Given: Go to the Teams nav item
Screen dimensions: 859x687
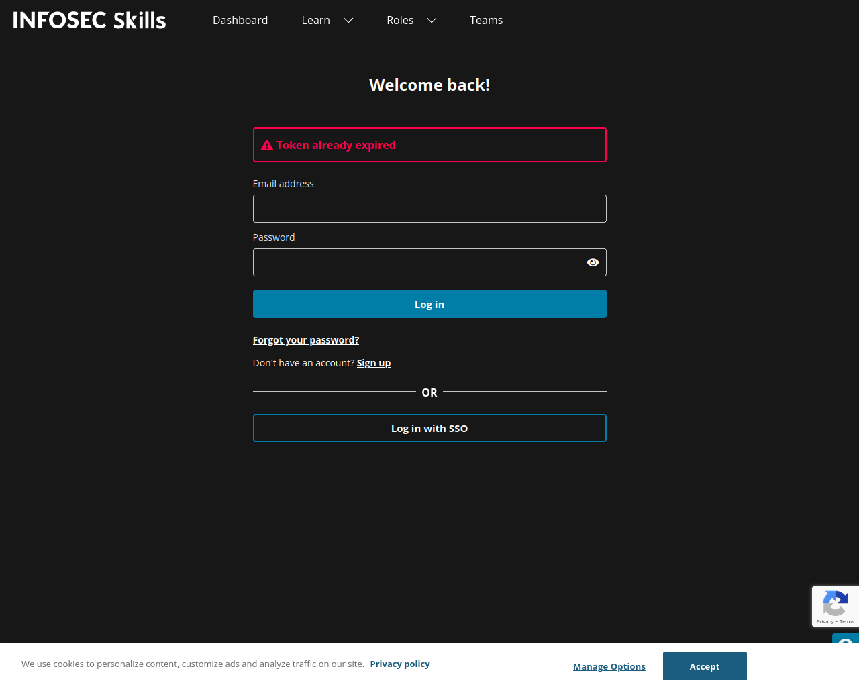Looking at the screenshot, I should [x=486, y=20].
